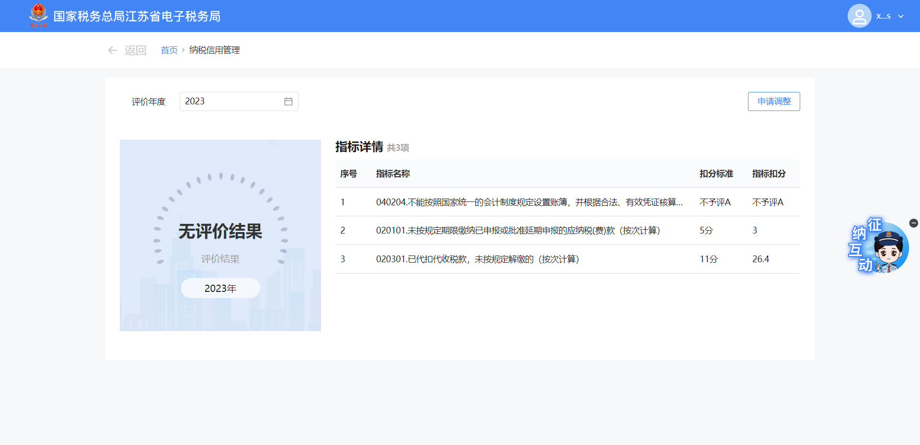
Task: Open the 首页 breadcrumb link
Action: tap(169, 50)
